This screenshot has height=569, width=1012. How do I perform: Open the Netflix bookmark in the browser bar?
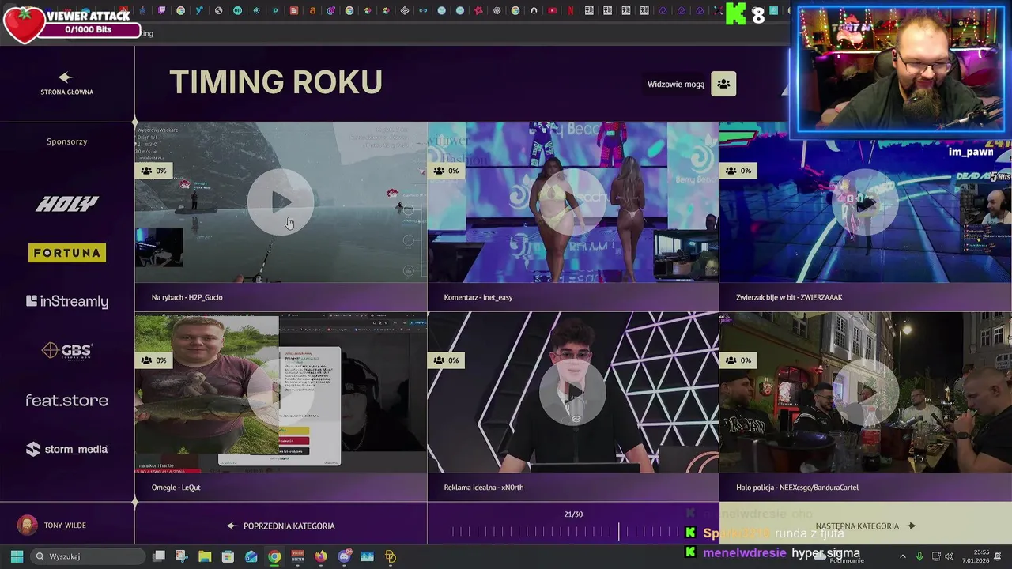[571, 11]
